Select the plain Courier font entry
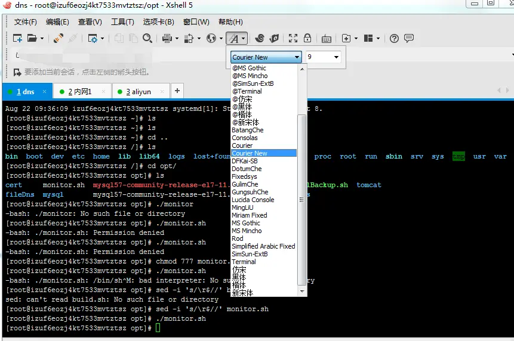The width and height of the screenshot is (514, 341). coord(264,145)
